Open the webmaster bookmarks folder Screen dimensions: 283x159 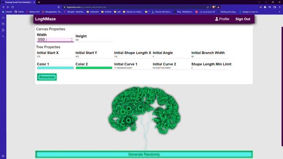pyautogui.click(x=93, y=12)
